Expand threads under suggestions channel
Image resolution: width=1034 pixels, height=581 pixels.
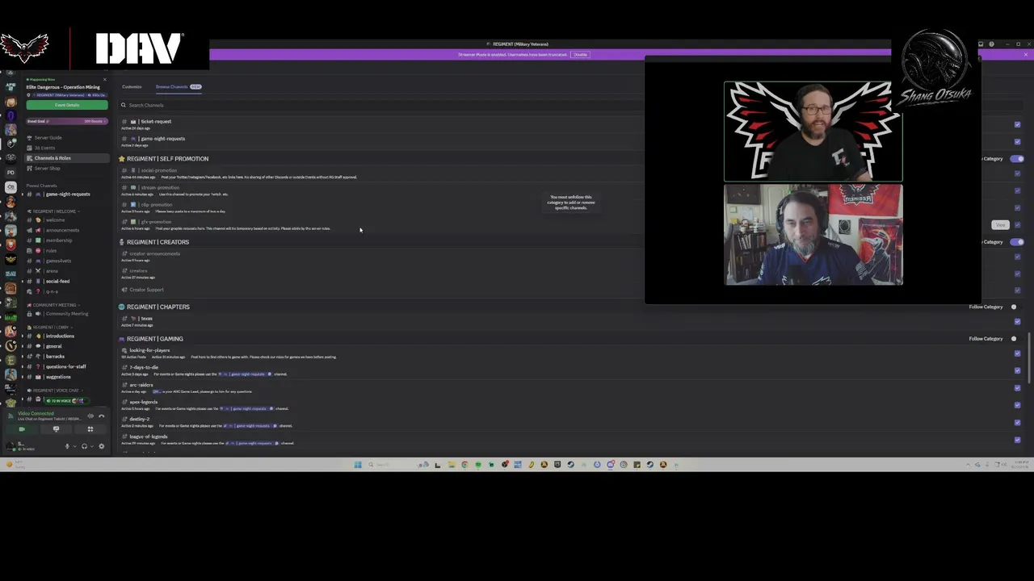[23, 377]
